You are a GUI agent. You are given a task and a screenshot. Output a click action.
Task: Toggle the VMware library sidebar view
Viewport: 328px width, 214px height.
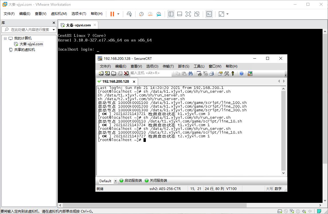click(171, 14)
